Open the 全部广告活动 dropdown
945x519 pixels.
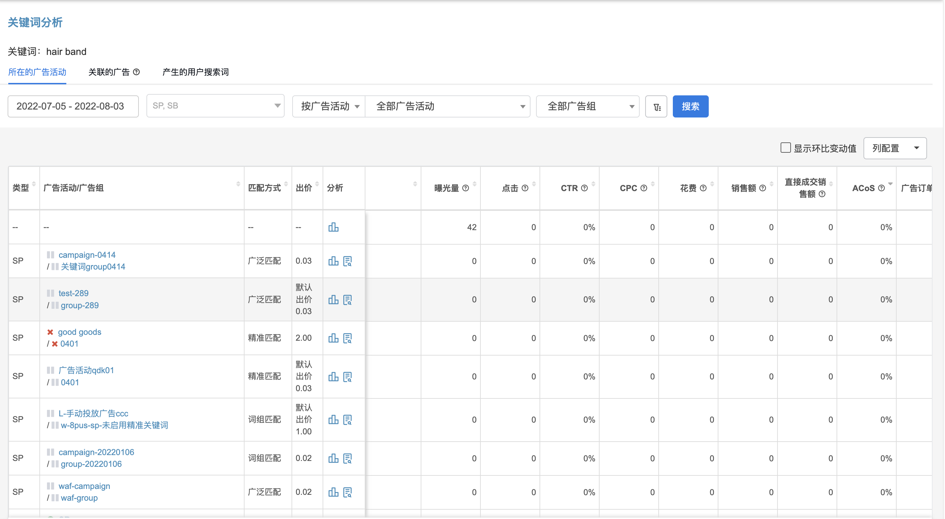(x=448, y=106)
